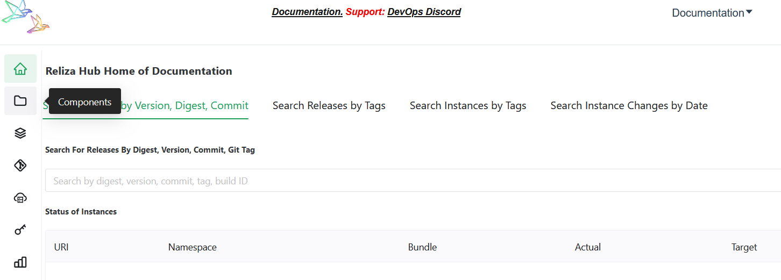This screenshot has width=781, height=280.
Task: Open the DevOps Discord support link
Action: coord(424,12)
